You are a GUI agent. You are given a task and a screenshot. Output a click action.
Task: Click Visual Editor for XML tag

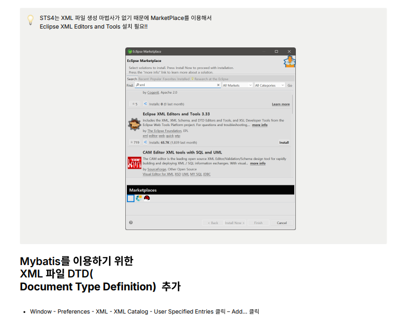click(x=158, y=174)
